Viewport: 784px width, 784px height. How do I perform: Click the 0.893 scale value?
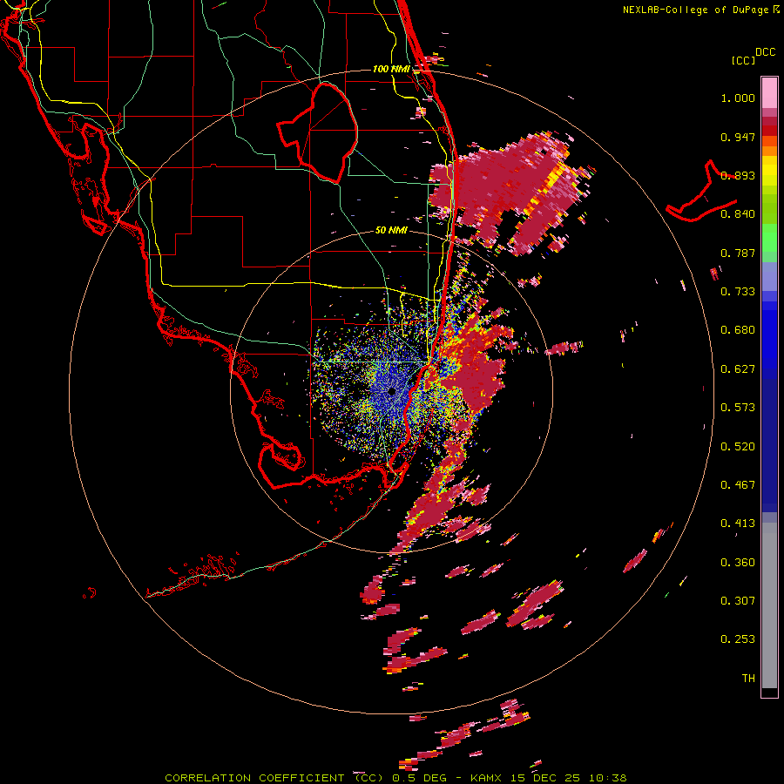click(738, 175)
